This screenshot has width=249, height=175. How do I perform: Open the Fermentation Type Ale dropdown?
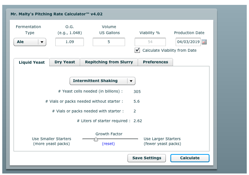(x=30, y=42)
